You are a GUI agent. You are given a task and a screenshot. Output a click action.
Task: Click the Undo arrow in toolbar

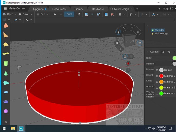55,14
